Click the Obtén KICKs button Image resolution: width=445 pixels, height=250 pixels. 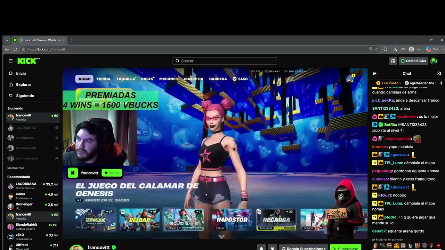pos(413,61)
